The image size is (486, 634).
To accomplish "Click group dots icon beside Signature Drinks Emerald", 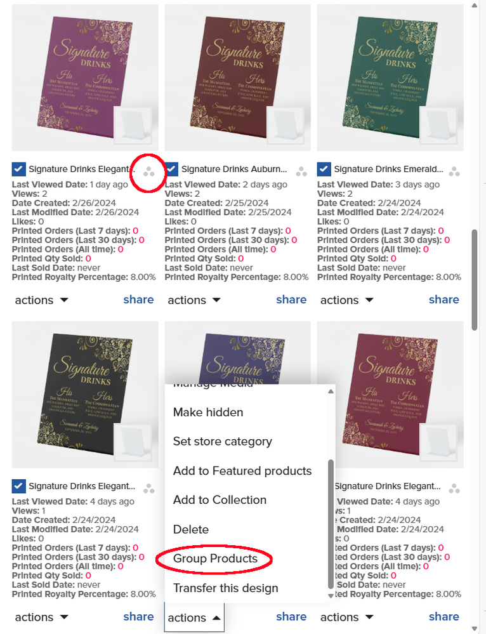I will pos(454,172).
